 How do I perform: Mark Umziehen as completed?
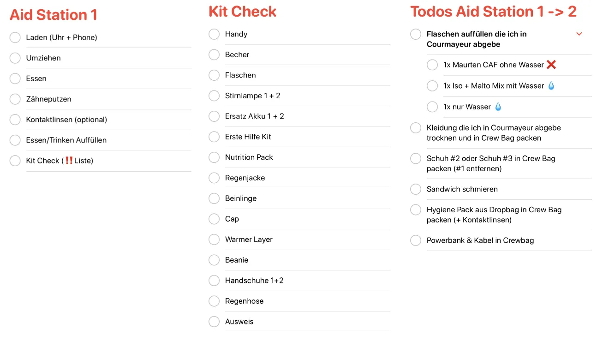(x=15, y=58)
